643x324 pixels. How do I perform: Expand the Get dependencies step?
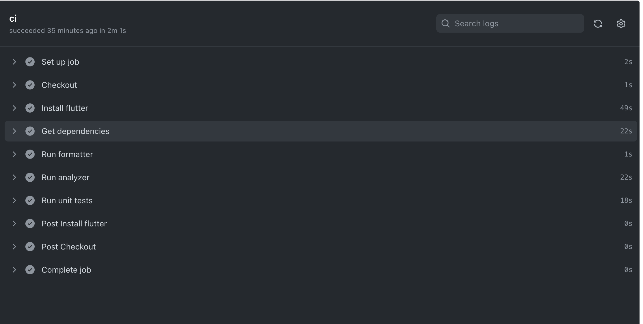pyautogui.click(x=14, y=131)
